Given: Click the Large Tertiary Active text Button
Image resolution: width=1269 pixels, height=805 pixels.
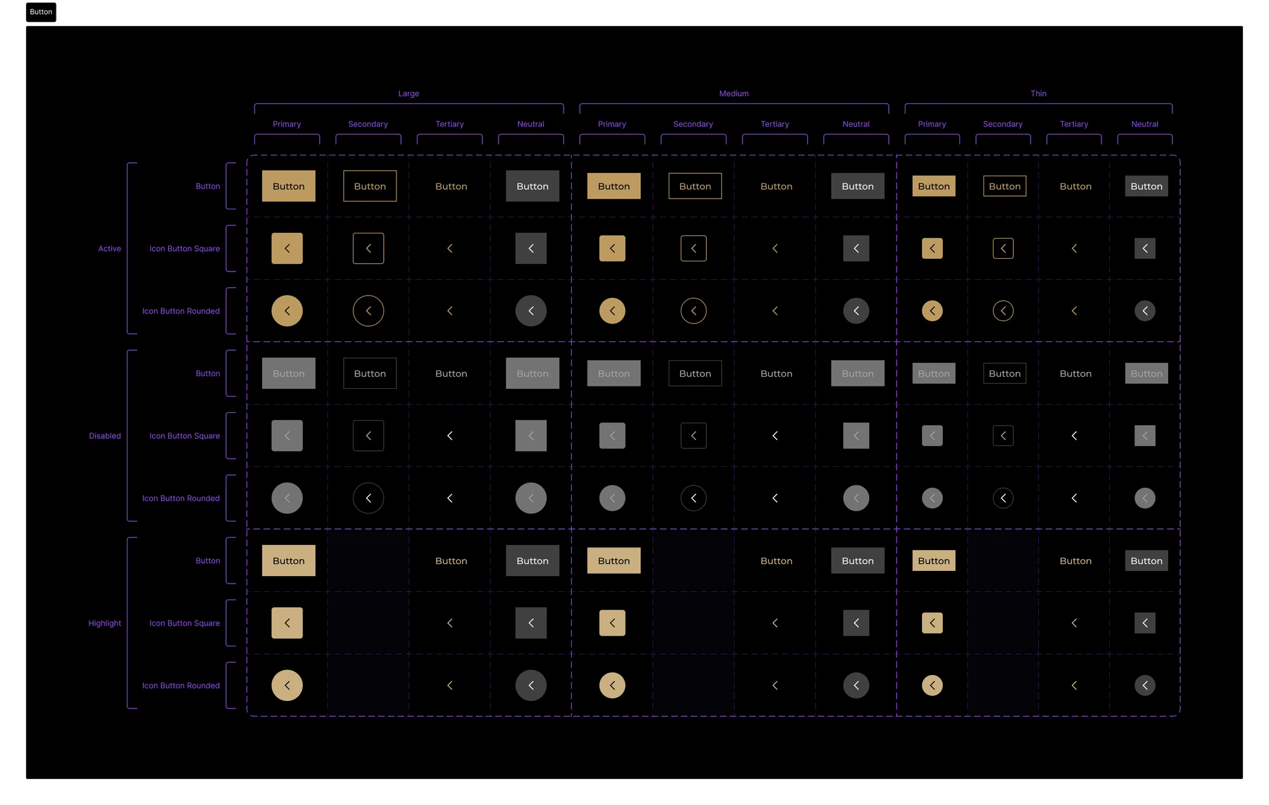Looking at the screenshot, I should coord(451,186).
